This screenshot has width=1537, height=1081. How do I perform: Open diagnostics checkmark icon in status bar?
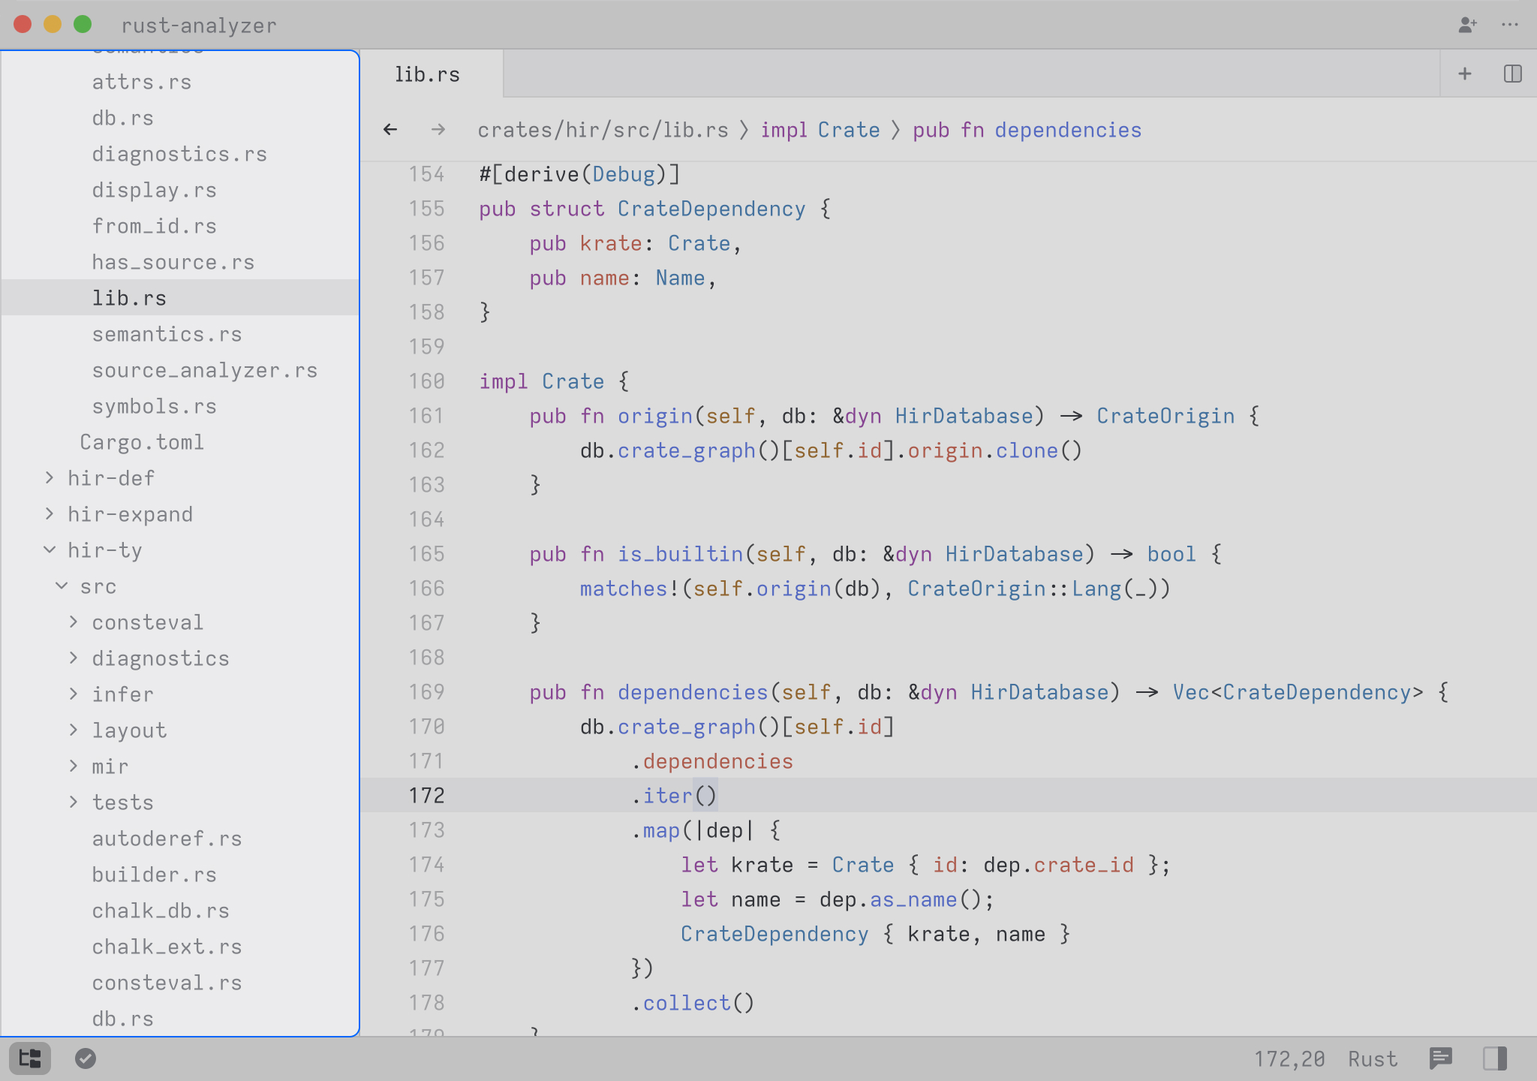(x=86, y=1058)
